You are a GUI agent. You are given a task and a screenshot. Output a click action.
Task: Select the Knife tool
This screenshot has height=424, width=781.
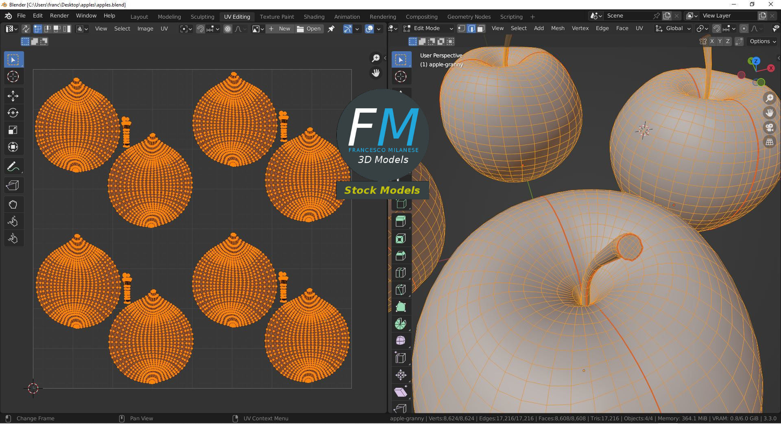click(401, 290)
